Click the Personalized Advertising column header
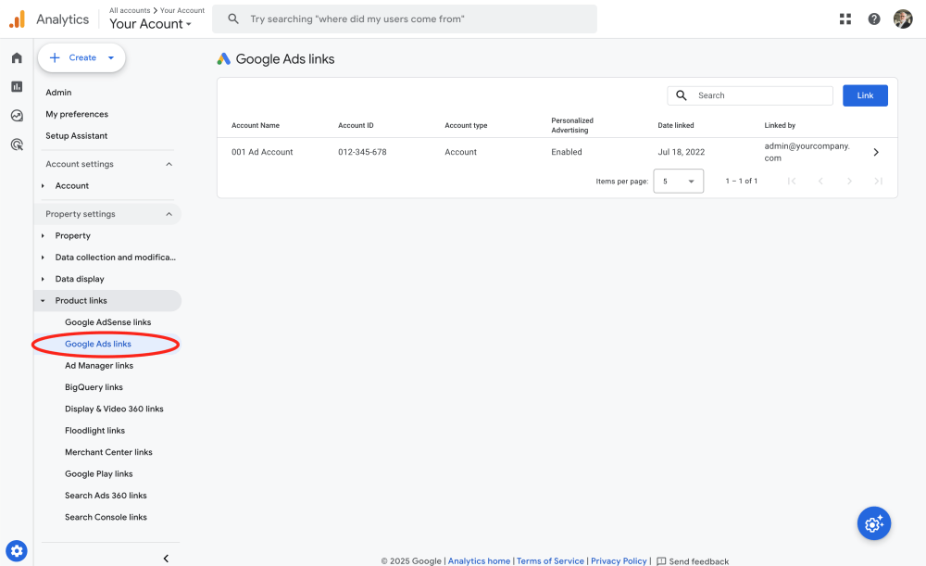 pyautogui.click(x=572, y=125)
